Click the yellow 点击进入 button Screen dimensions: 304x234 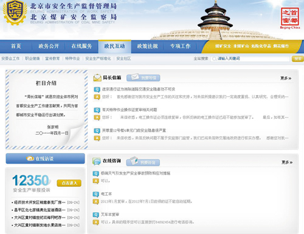(x=69, y=183)
